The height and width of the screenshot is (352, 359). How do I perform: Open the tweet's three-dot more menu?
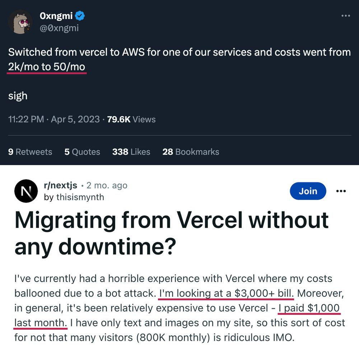click(x=345, y=16)
